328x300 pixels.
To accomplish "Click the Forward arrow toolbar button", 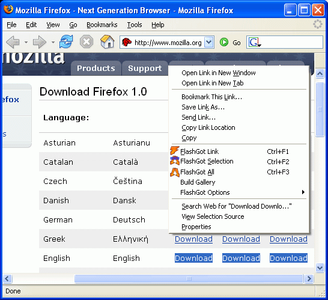I will pyautogui.click(x=39, y=42).
